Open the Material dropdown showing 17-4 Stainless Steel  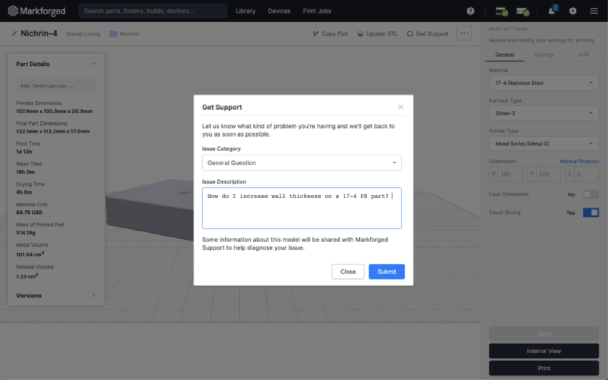pyautogui.click(x=543, y=83)
